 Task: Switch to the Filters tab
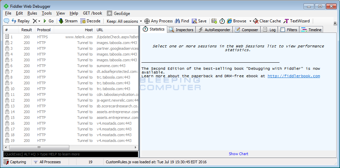(289, 29)
